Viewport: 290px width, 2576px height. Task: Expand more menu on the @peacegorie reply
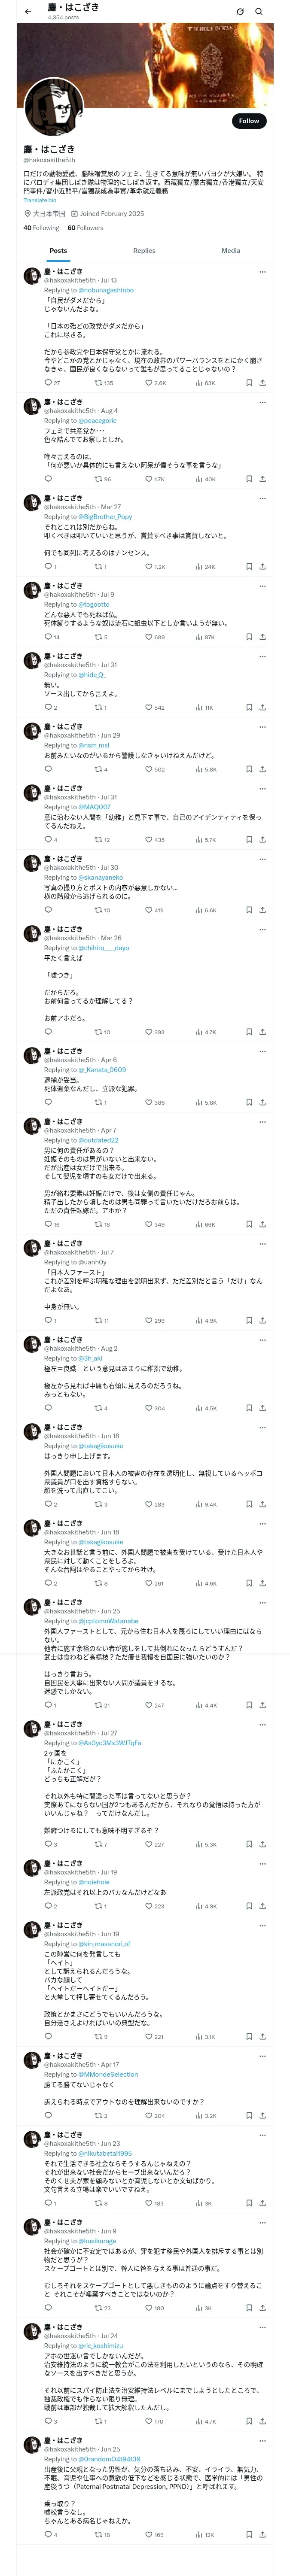point(262,402)
